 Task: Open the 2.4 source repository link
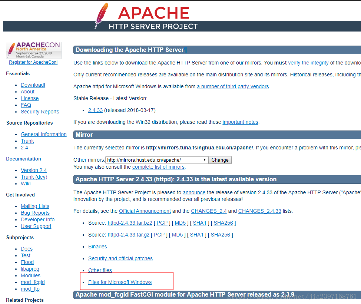(x=24, y=148)
